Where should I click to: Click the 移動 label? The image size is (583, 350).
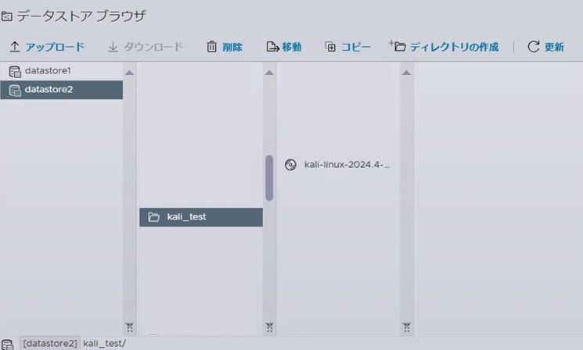pos(291,47)
